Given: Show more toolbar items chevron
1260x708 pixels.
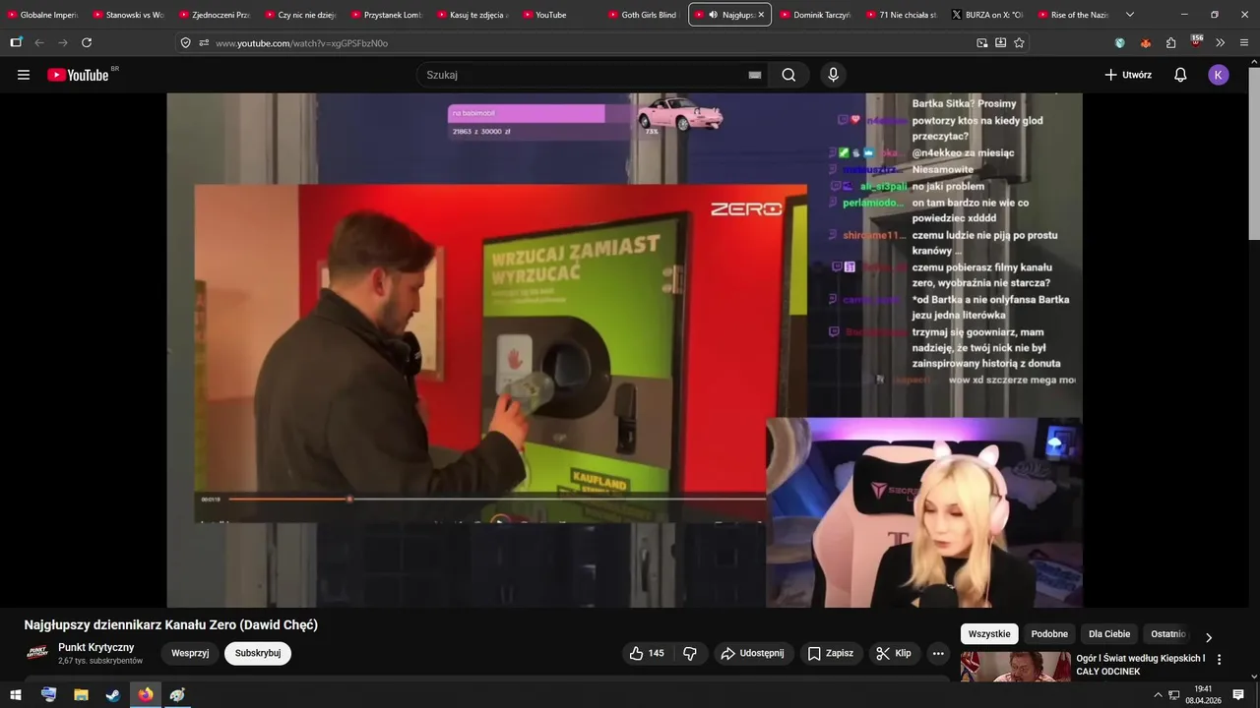Looking at the screenshot, I should 1221,43.
